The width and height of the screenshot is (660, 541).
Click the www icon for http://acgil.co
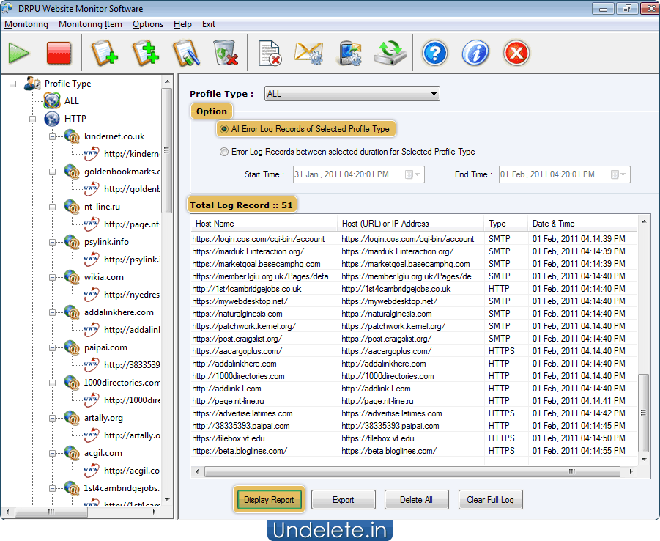click(x=92, y=471)
